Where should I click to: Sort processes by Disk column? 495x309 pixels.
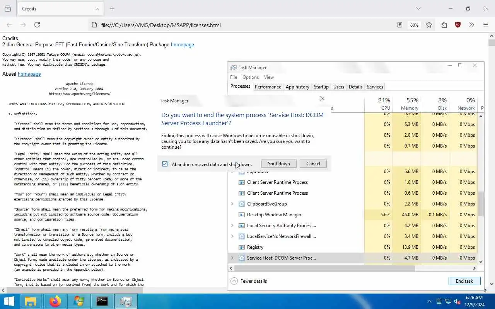pyautogui.click(x=435, y=104)
